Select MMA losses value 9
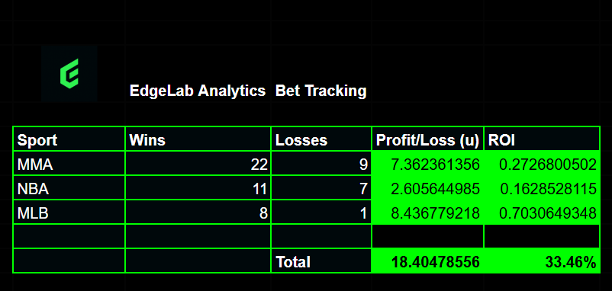Viewport: 612px width, 291px height. point(321,164)
